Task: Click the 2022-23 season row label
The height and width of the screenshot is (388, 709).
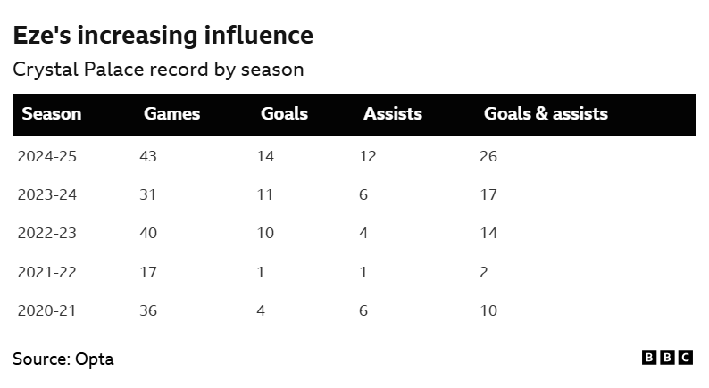Action: [x=47, y=233]
